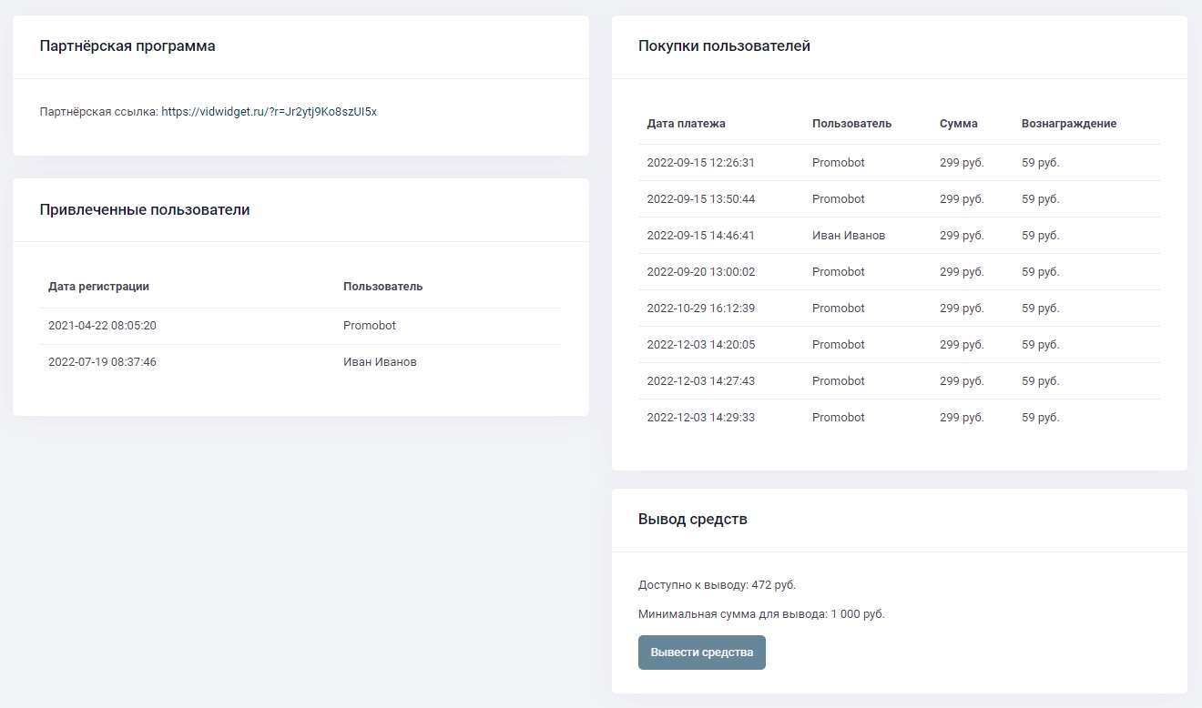Viewport: 1202px width, 708px height.
Task: Select the "Вывод средств" heading
Action: click(693, 520)
